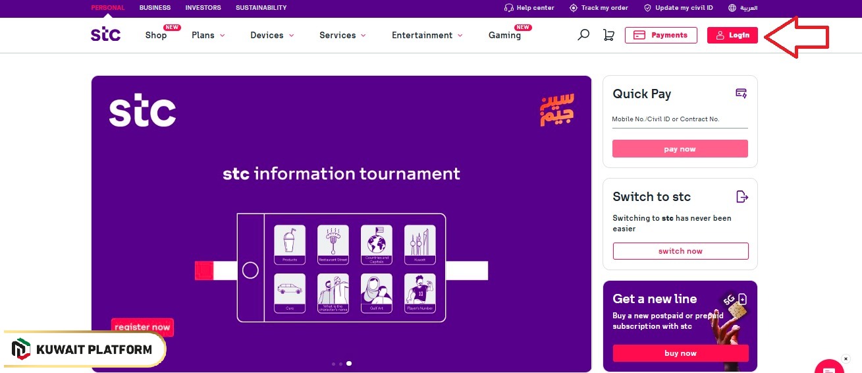
Task: Expand the Plans dropdown menu
Action: [x=208, y=36]
